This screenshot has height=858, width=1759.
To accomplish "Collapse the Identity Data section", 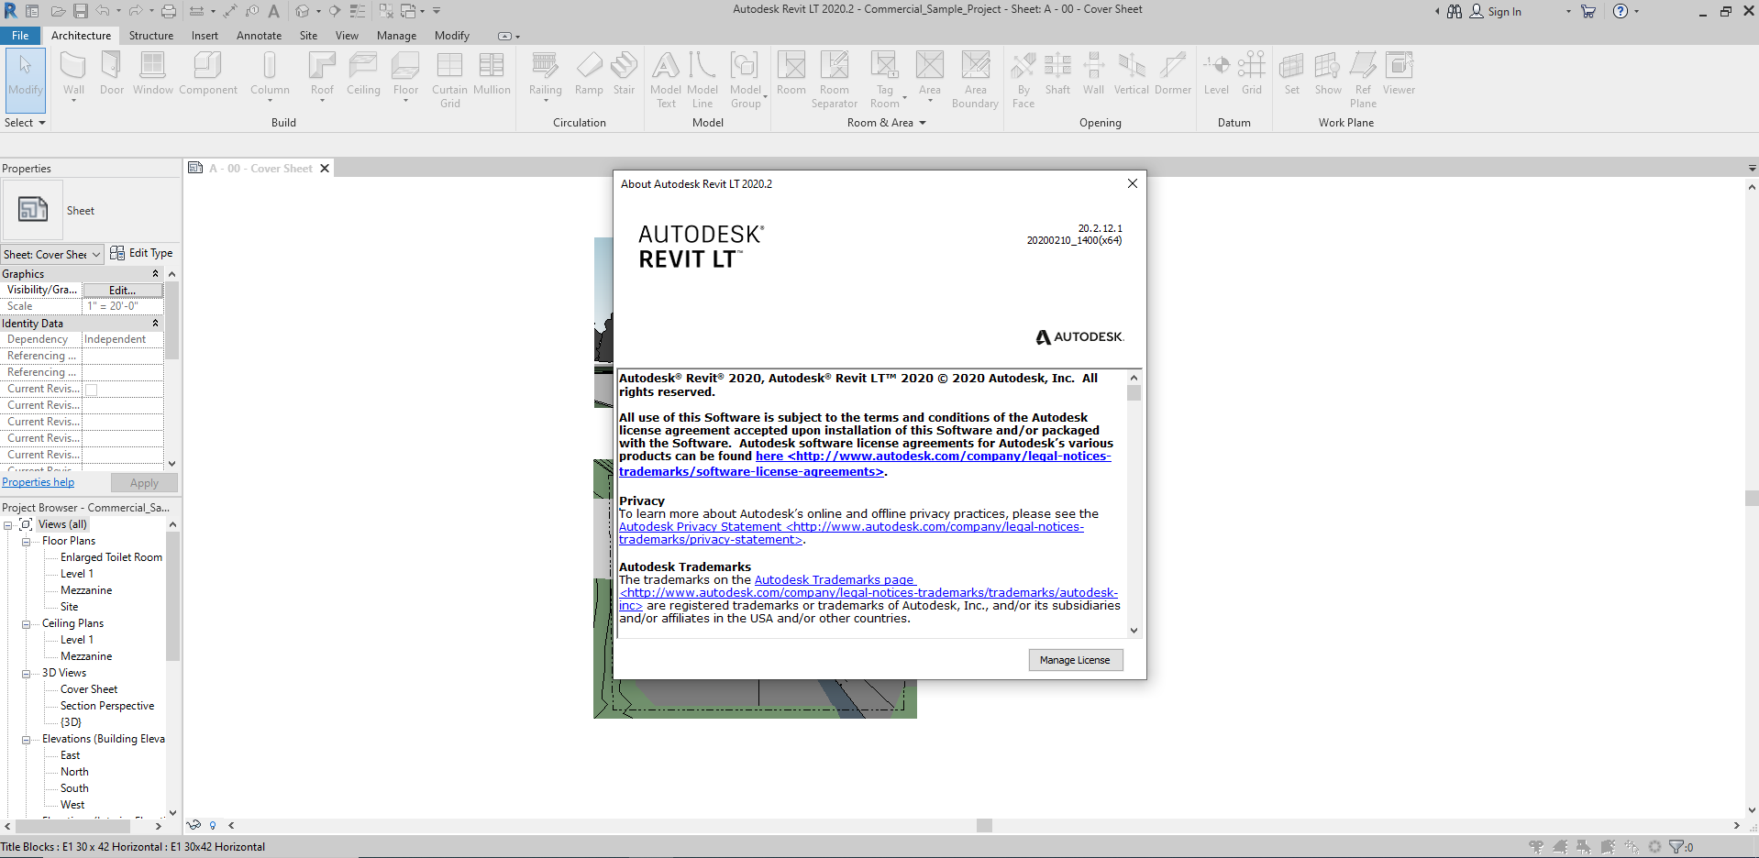I will coord(155,324).
